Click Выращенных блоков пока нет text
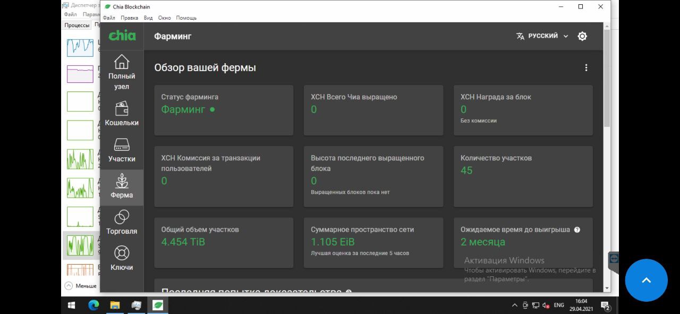The width and height of the screenshot is (680, 314). click(x=350, y=192)
